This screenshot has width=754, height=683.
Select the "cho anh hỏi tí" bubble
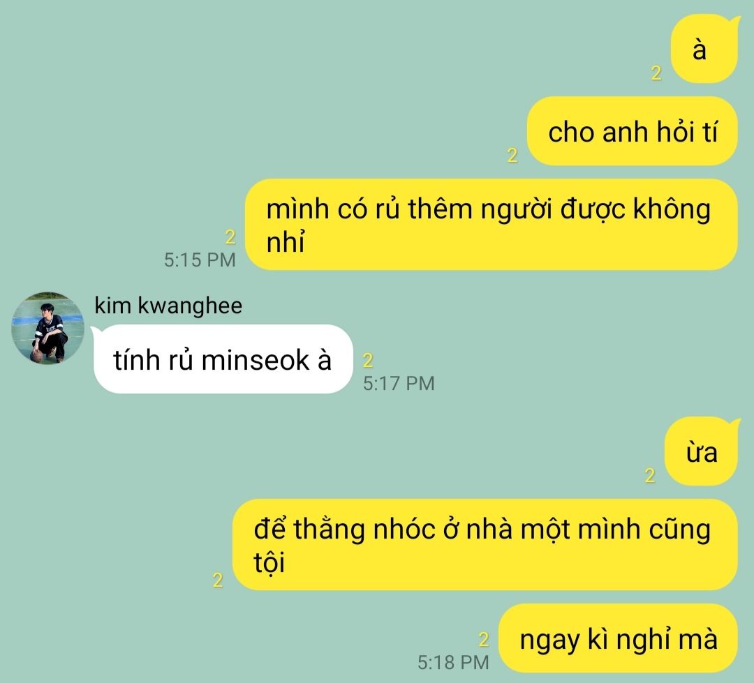(x=633, y=131)
